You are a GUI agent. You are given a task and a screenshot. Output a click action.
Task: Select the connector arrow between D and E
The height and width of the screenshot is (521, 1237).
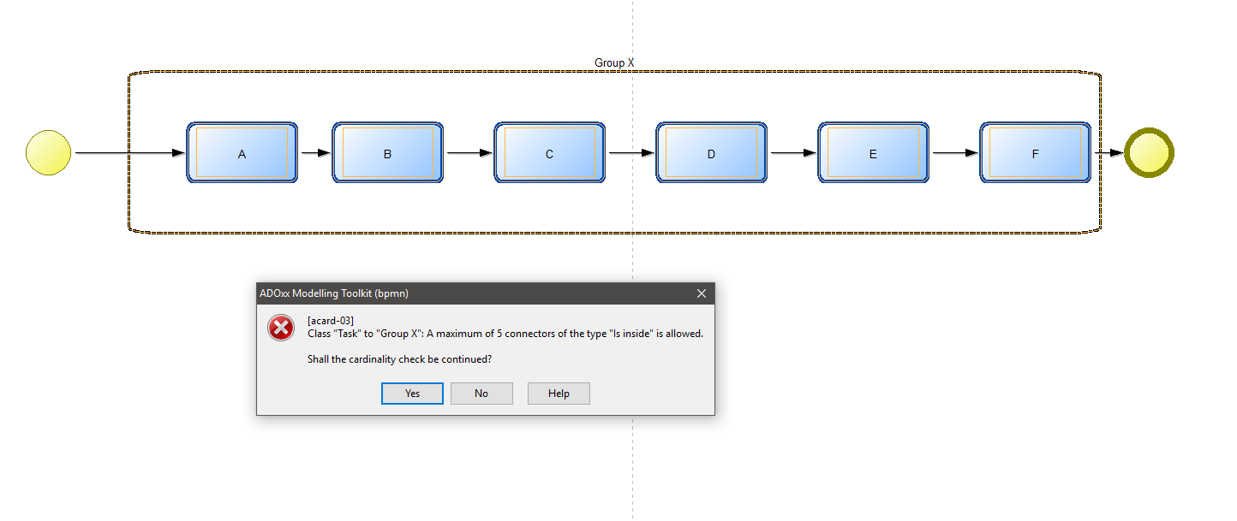point(792,153)
